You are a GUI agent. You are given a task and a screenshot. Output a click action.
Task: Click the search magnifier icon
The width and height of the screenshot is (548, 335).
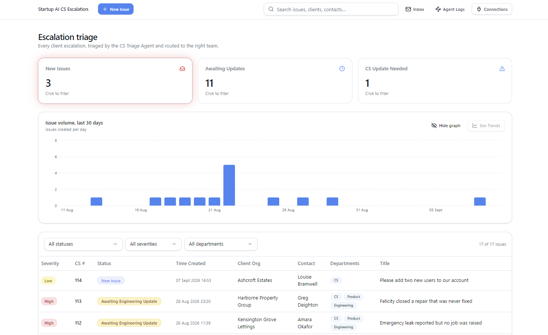[271, 9]
